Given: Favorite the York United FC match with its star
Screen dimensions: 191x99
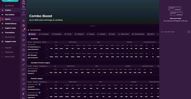Looking at the screenshot, I should pyautogui.click(x=47, y=69).
